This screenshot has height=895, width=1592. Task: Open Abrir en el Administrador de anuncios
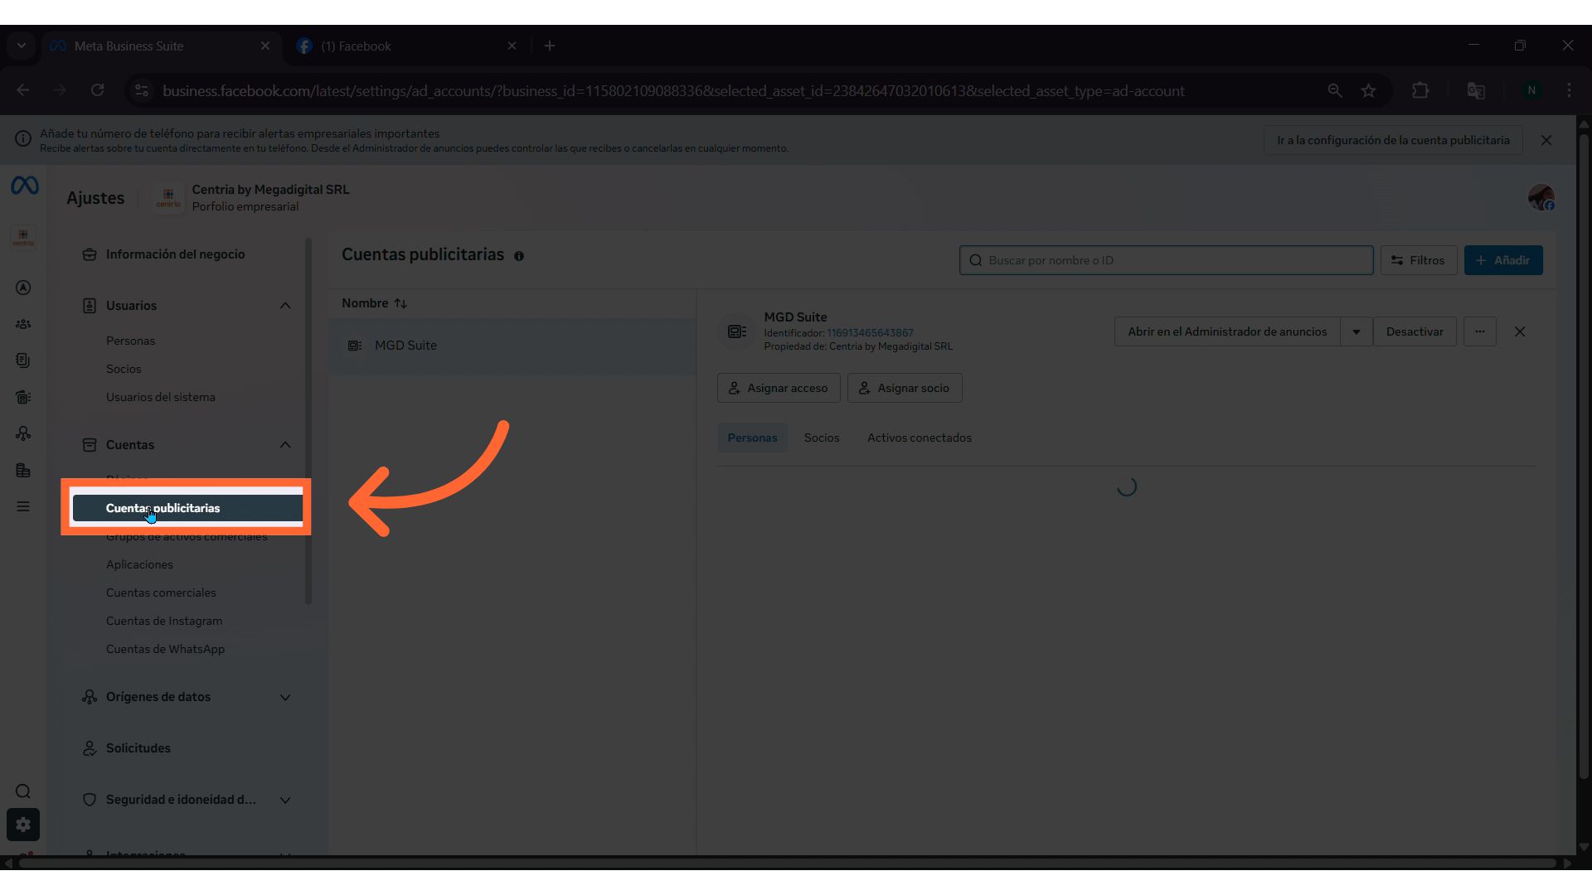1227,331
